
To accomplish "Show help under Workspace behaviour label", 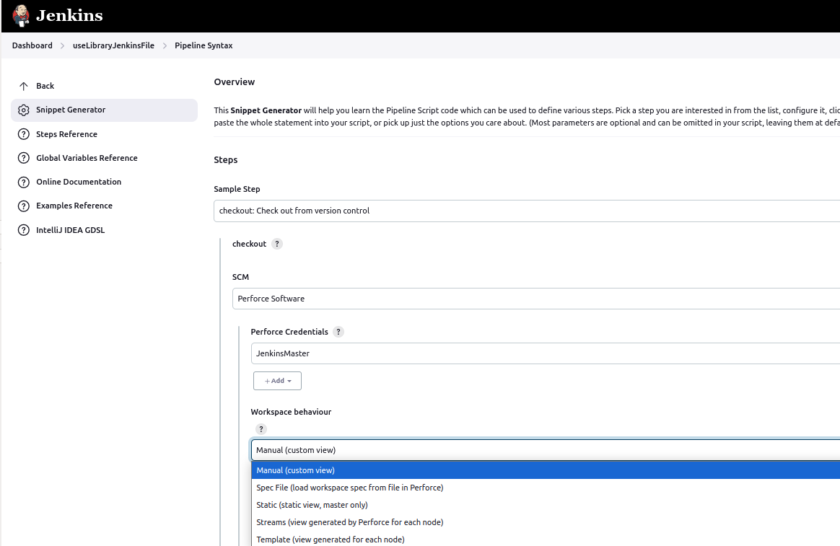I will 261,429.
